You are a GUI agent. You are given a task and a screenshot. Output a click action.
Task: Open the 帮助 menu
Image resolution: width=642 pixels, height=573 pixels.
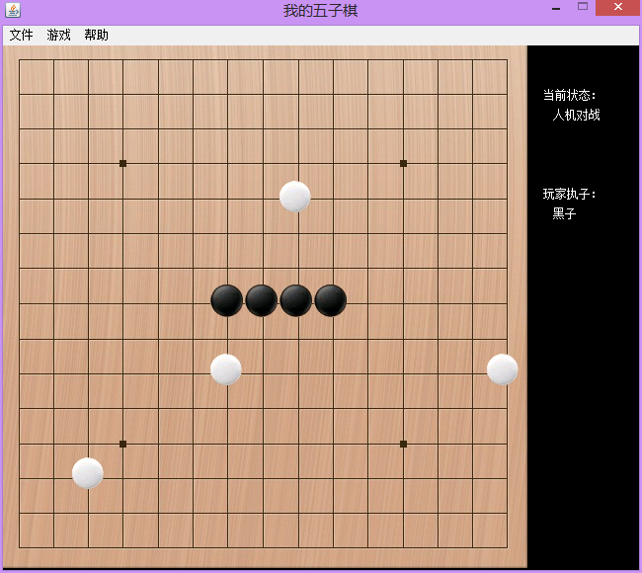[x=96, y=35]
